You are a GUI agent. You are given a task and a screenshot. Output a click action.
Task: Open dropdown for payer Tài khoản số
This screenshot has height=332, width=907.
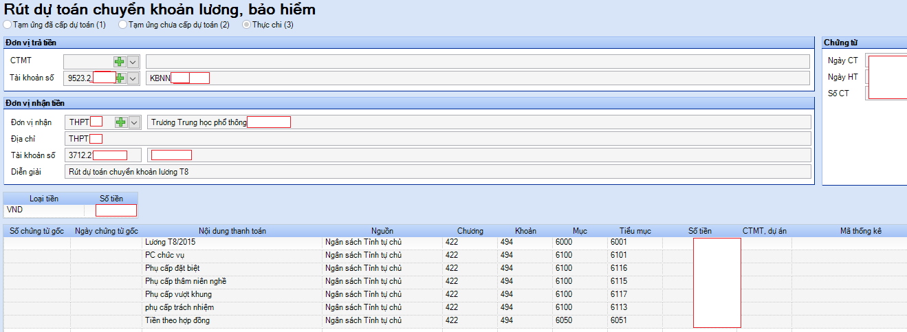click(133, 78)
